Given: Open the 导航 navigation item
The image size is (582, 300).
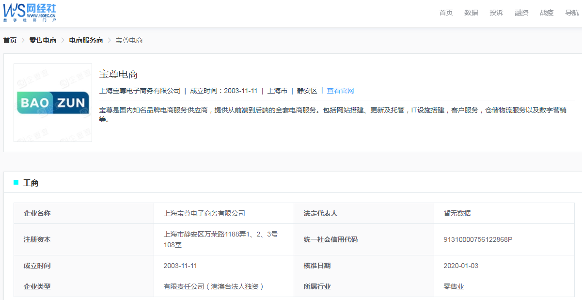Looking at the screenshot, I should pos(572,13).
